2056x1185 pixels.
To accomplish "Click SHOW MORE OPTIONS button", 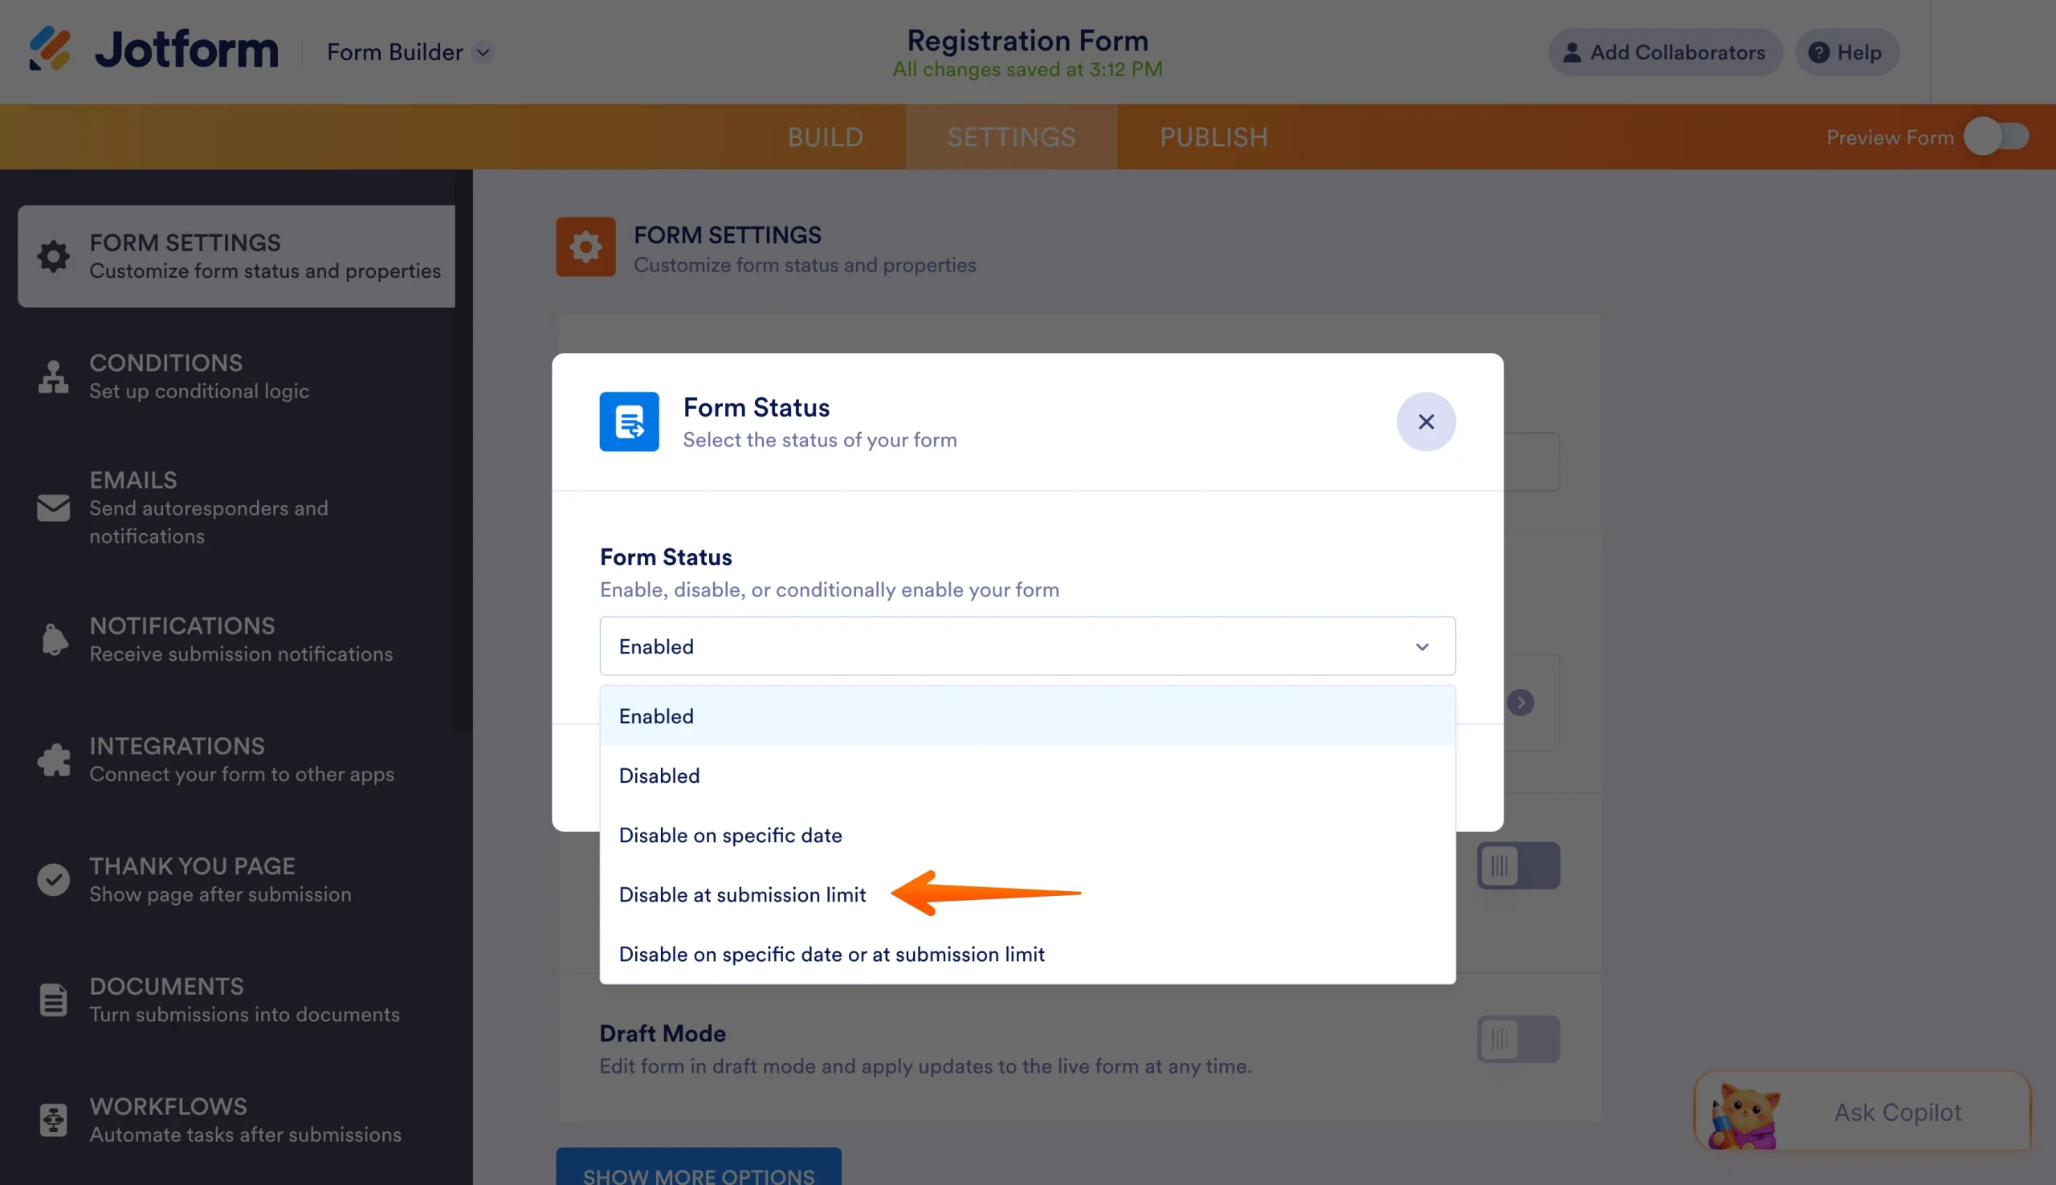I will coord(699,1167).
